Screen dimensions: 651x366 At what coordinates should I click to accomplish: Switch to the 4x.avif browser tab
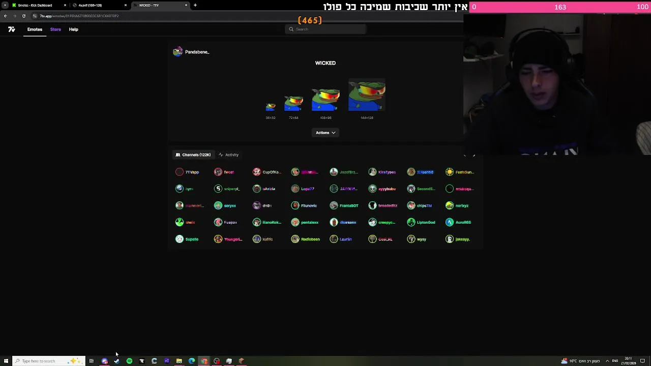click(x=99, y=5)
